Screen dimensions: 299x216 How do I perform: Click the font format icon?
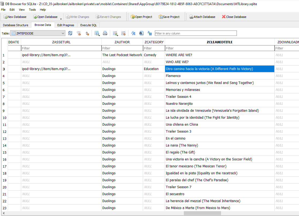(x=133, y=33)
